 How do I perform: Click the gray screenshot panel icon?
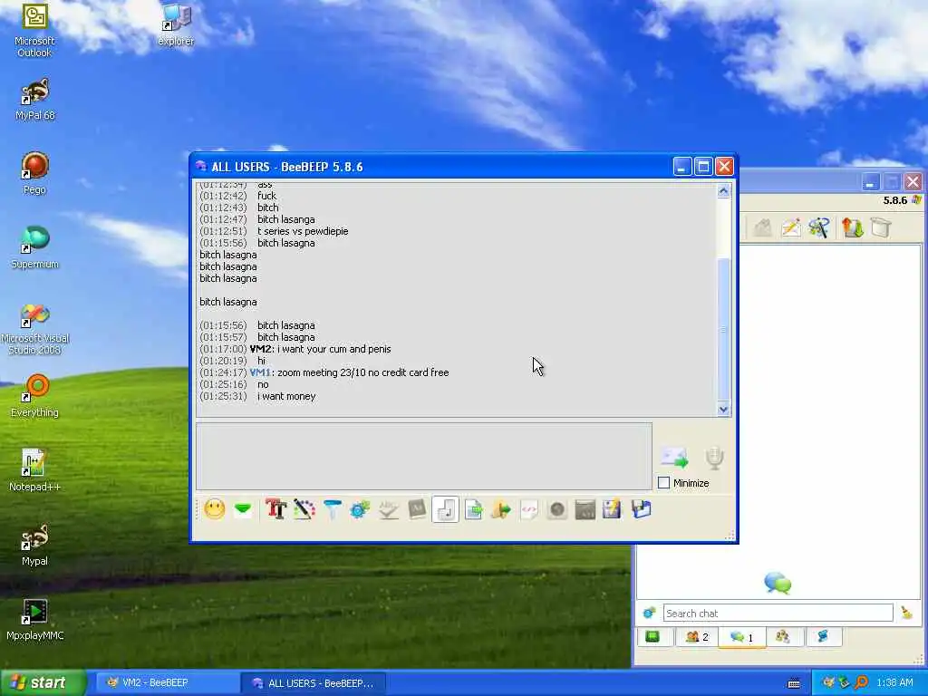(x=585, y=509)
